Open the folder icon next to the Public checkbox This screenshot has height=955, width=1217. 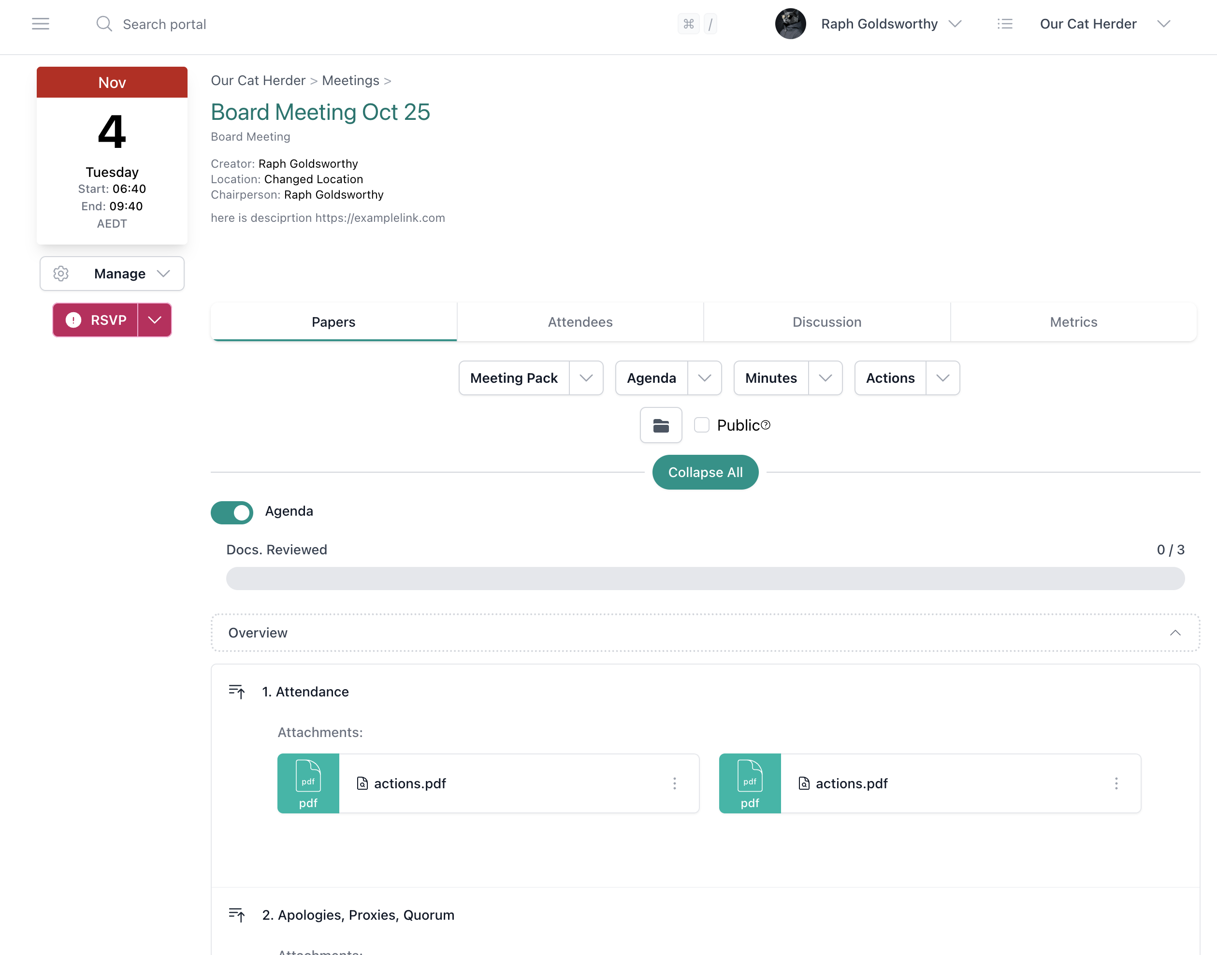coord(661,425)
